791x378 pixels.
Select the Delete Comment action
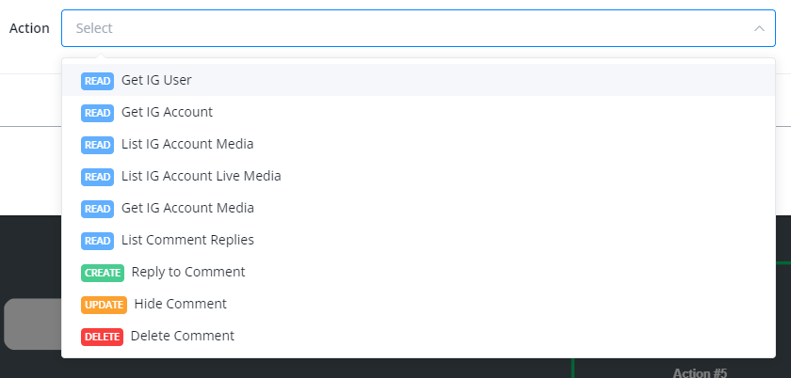click(182, 337)
